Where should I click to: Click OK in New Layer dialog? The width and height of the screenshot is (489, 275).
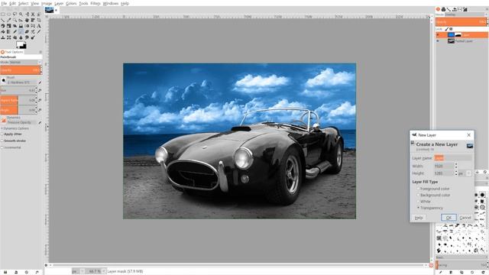449,217
